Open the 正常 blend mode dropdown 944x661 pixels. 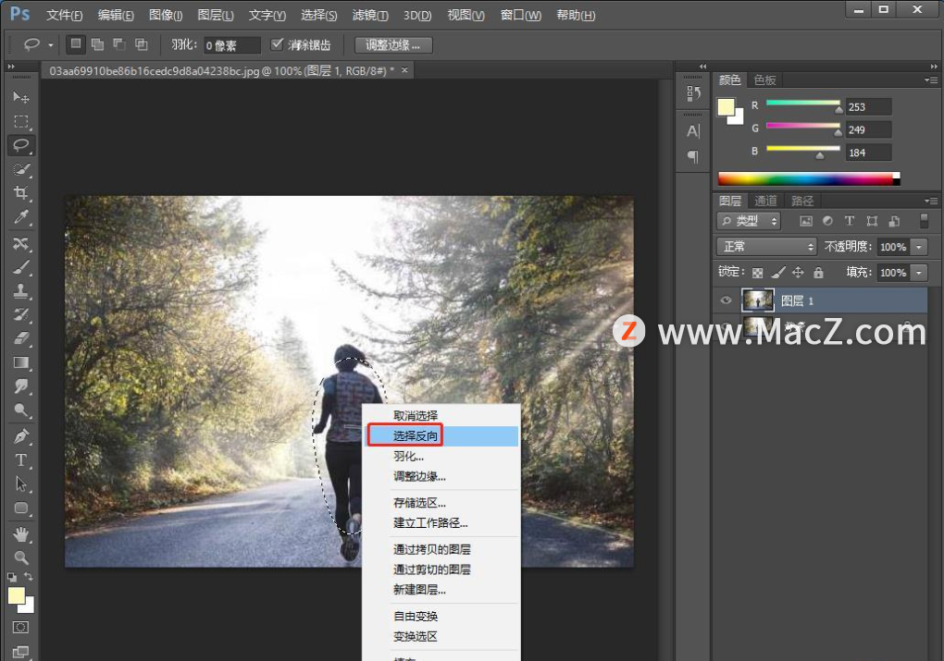tap(766, 247)
